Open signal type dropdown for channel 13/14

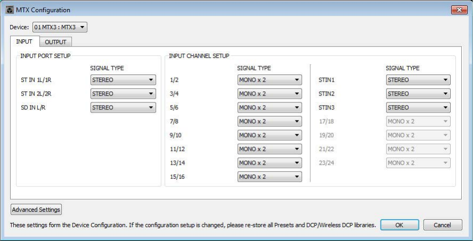pyautogui.click(x=270, y=163)
